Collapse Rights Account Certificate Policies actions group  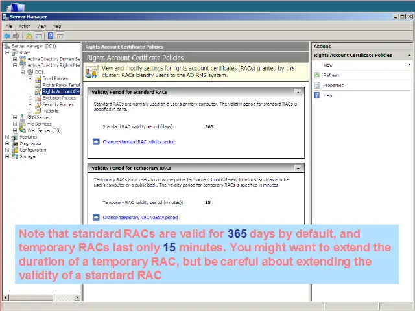(x=409, y=56)
